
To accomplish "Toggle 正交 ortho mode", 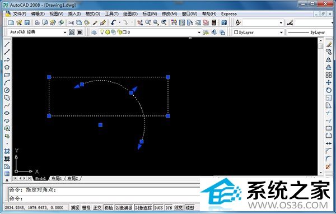I will pos(97,207).
